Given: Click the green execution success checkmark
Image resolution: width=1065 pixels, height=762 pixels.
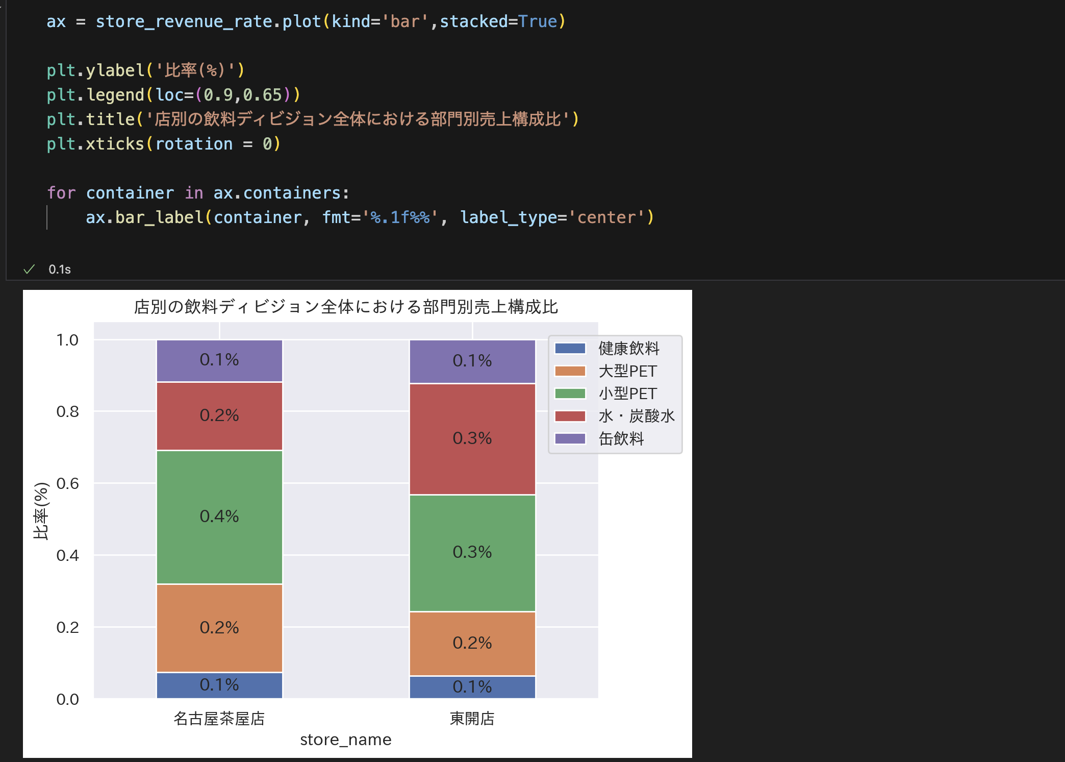Looking at the screenshot, I should click(x=29, y=269).
